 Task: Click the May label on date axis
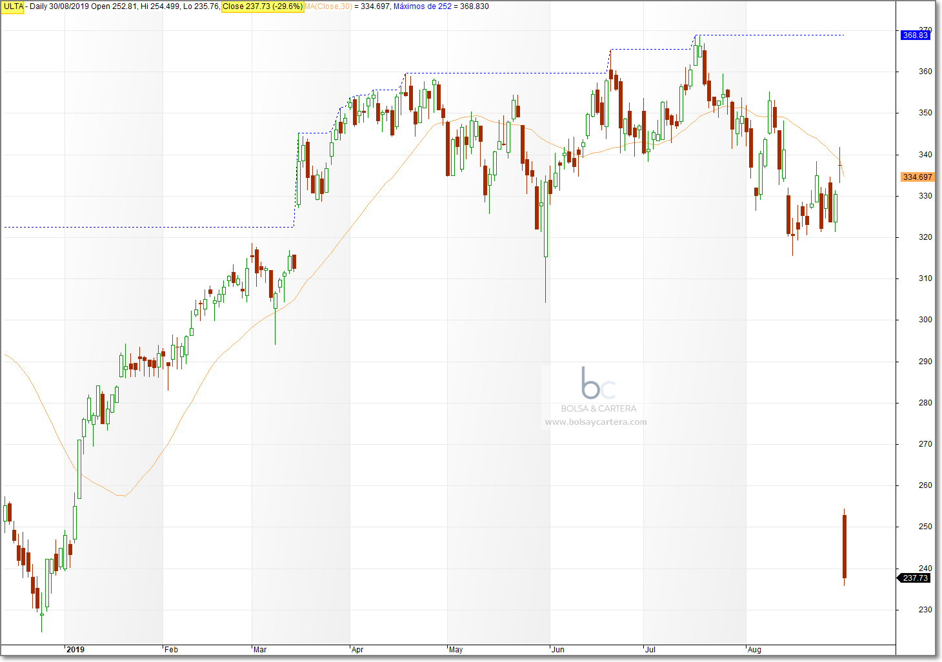tap(456, 650)
